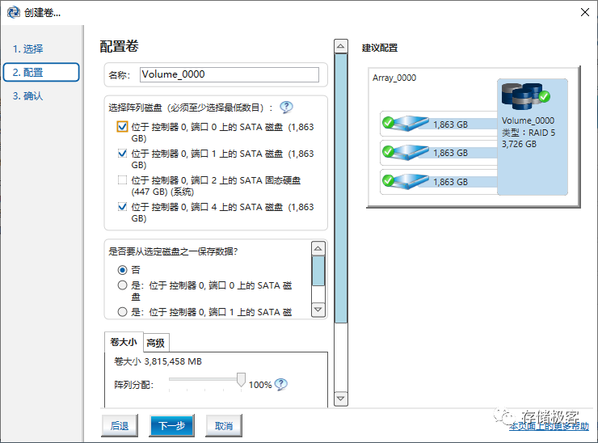Click the '取消' button

pos(224,425)
